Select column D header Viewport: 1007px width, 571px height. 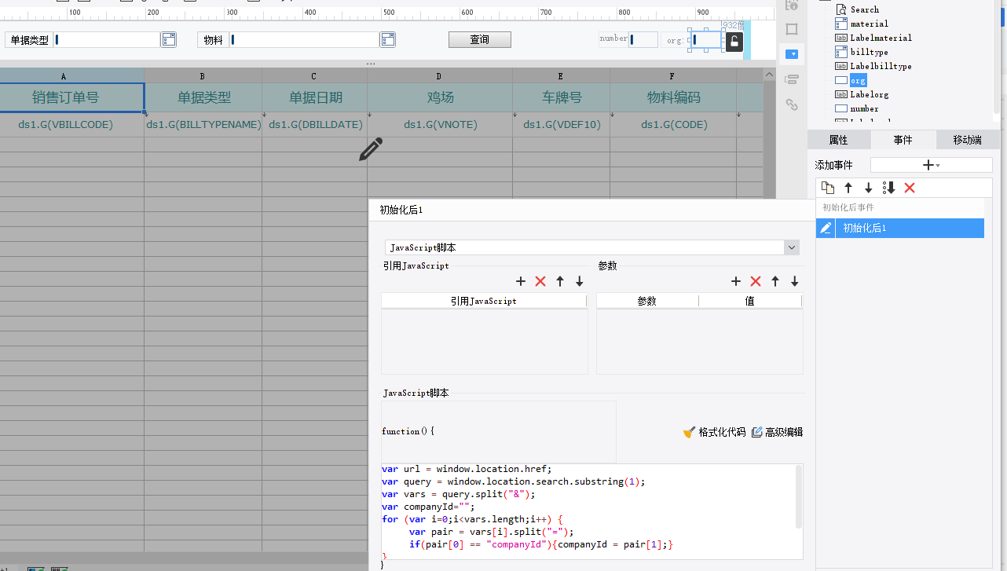[x=439, y=76]
